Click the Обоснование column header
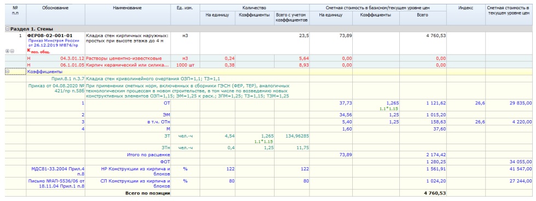The height and width of the screenshot is (201, 536). pyautogui.click(x=55, y=8)
